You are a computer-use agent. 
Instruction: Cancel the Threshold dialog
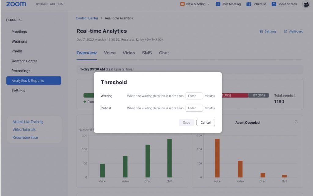[205, 122]
